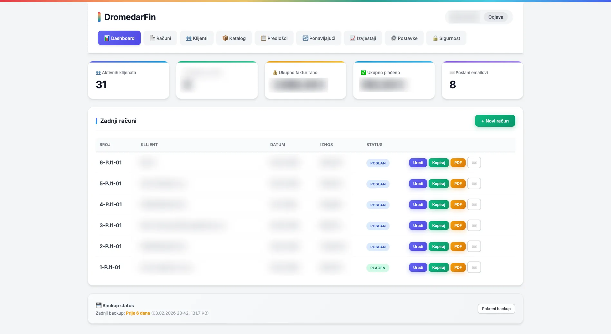Open the Sigurnost security tab
611x334 pixels.
tap(446, 38)
